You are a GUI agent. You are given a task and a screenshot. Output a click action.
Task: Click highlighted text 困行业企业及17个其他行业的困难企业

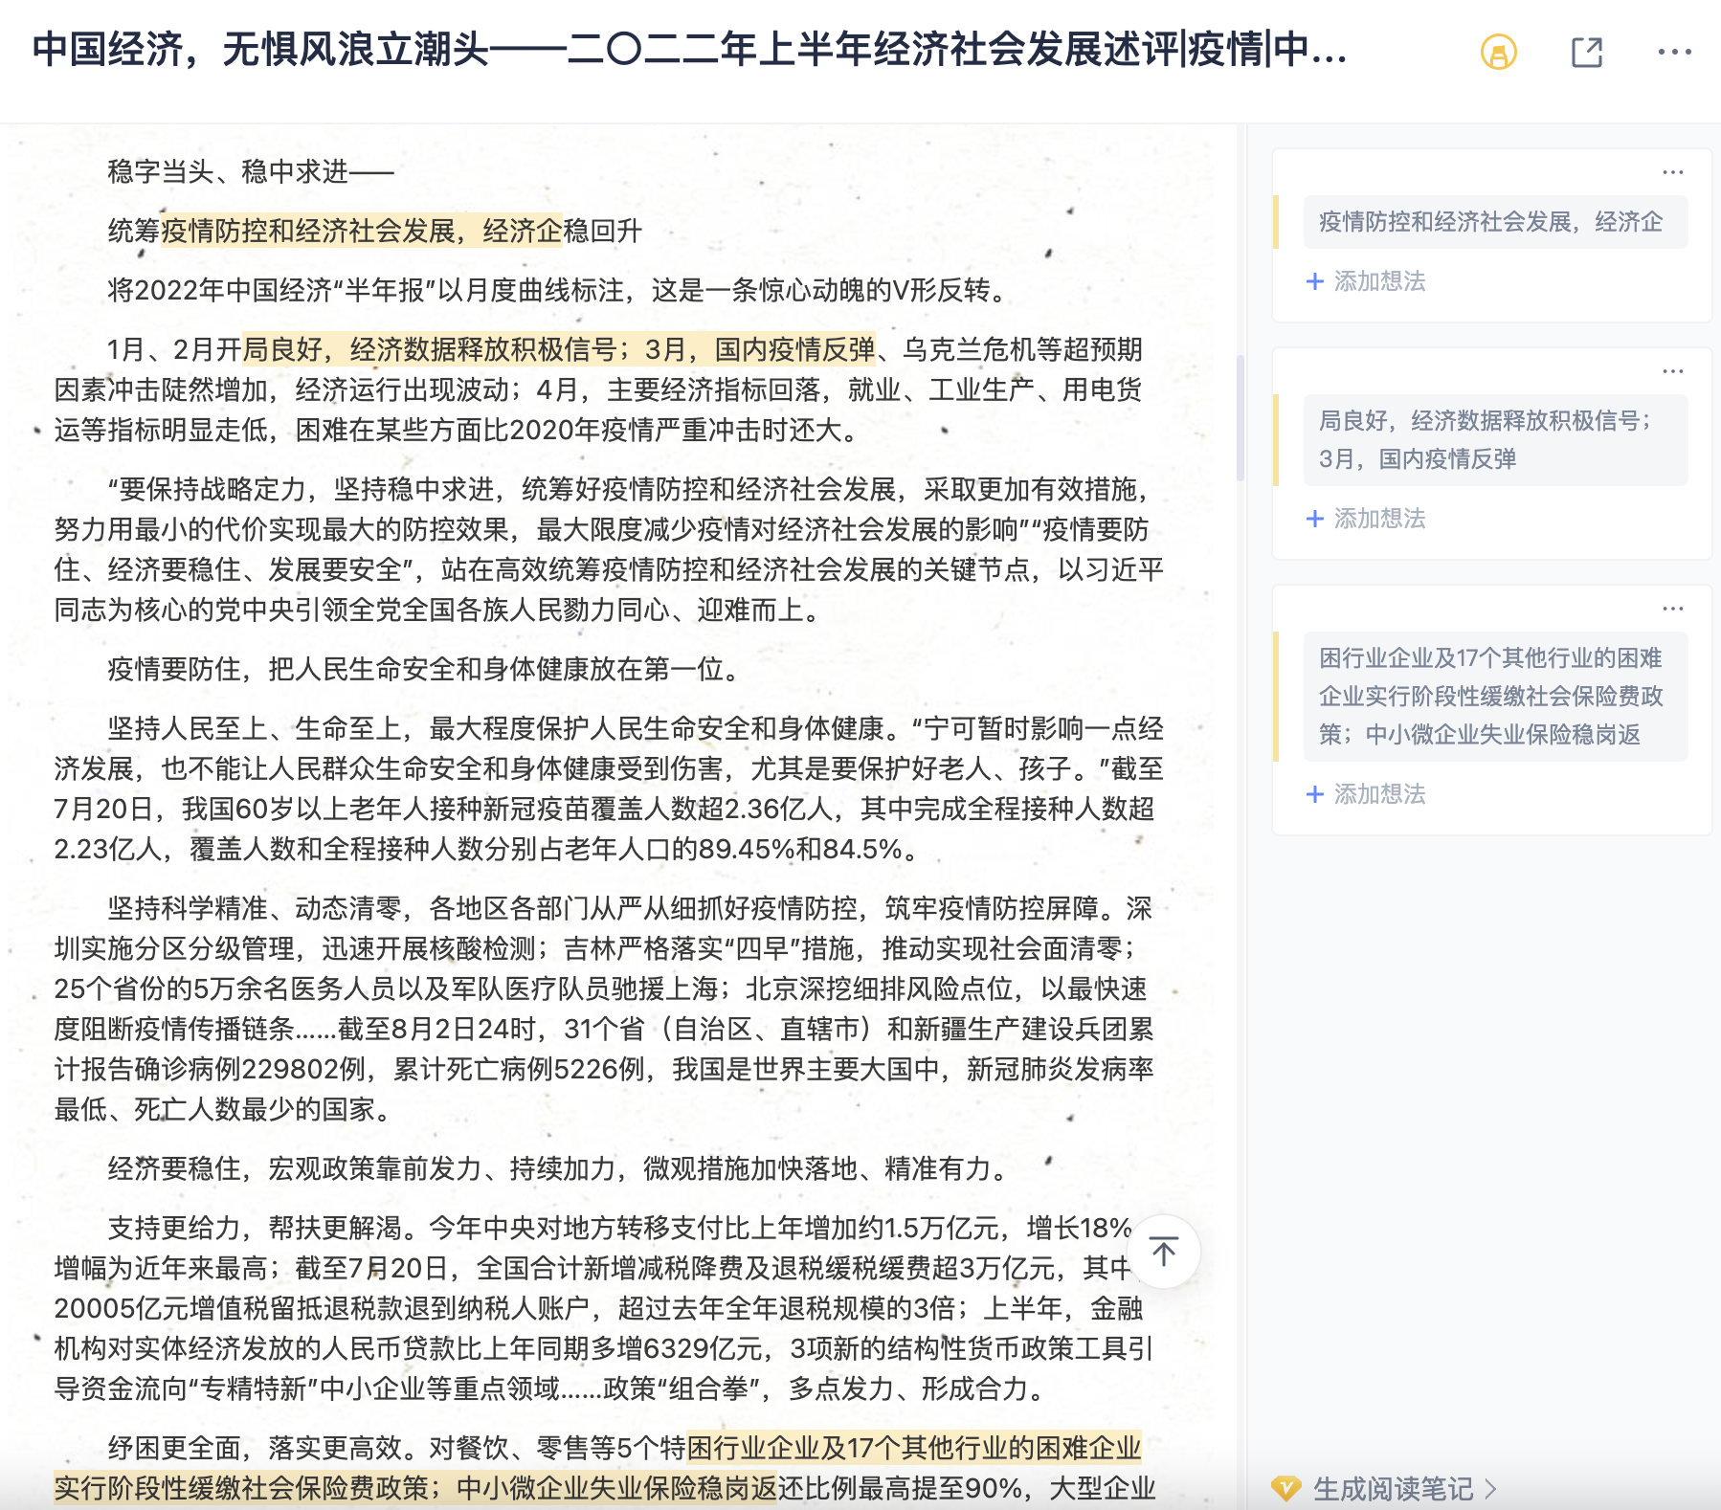point(914,1448)
